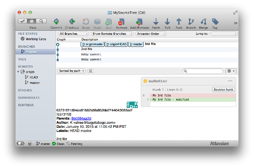
Task: Show more toolbar items via double chevron
Action: pos(236,23)
